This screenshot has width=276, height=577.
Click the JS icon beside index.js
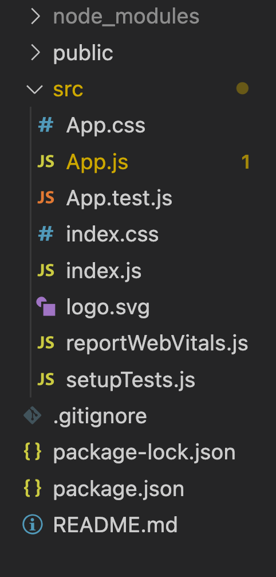pos(46,271)
